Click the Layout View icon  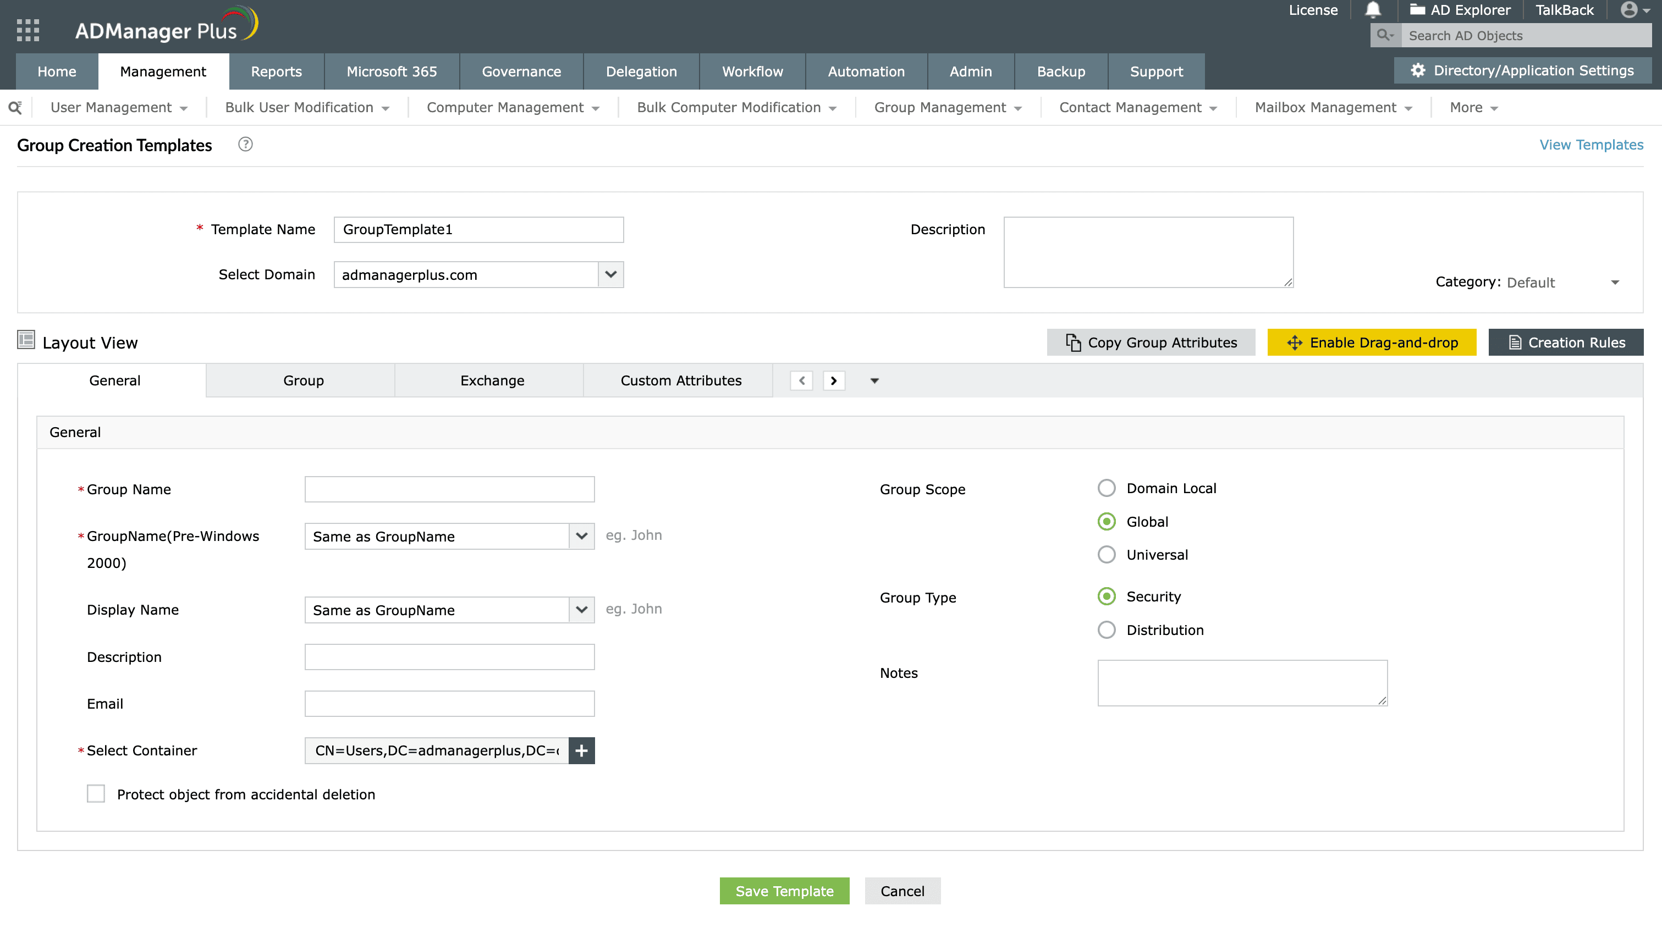(26, 340)
